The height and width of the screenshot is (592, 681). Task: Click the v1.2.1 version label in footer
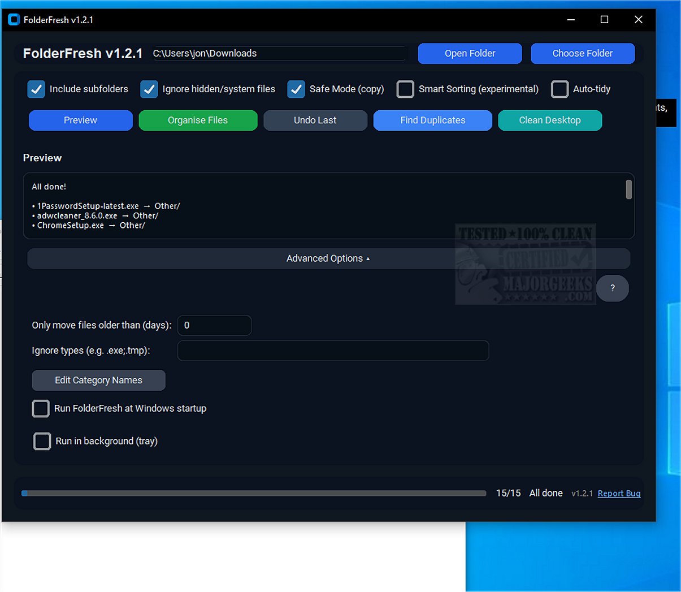582,494
